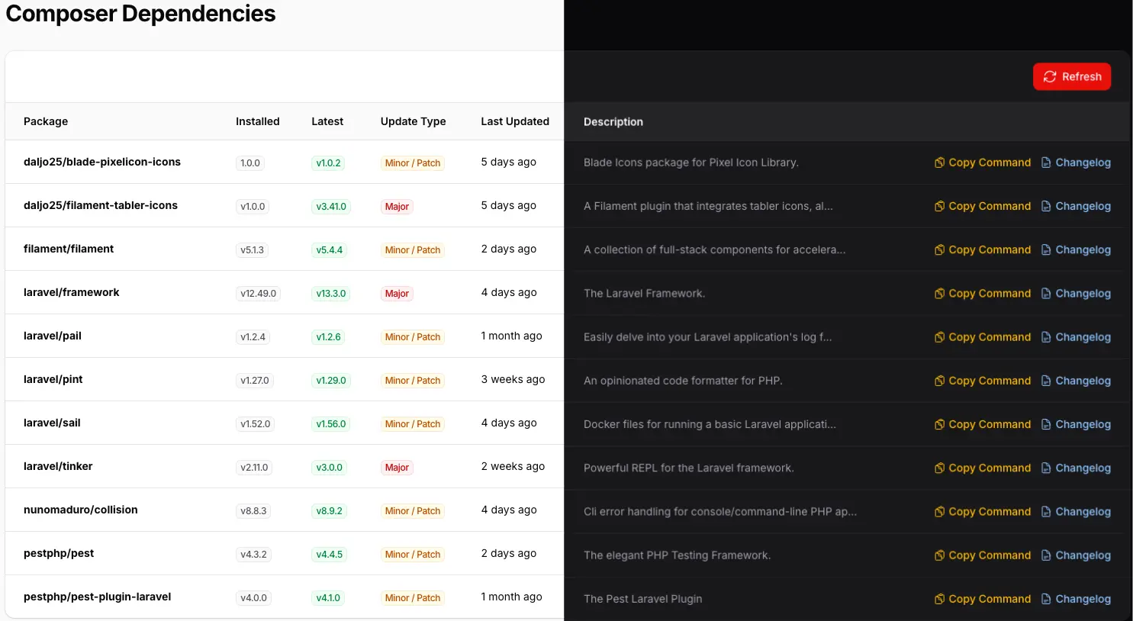The image size is (1133, 621).
Task: Click the v5.4.4 badge beside filament/filament
Action: [x=329, y=249]
